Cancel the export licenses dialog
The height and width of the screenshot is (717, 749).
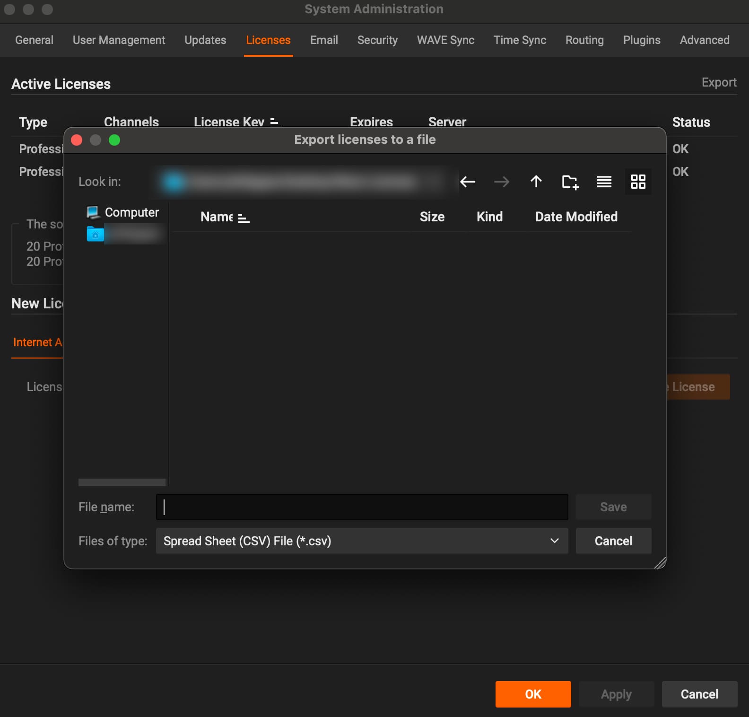click(613, 541)
